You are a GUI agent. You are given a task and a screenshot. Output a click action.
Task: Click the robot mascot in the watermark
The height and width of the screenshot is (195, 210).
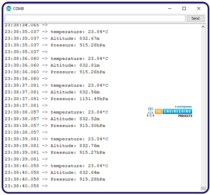[x=150, y=112]
